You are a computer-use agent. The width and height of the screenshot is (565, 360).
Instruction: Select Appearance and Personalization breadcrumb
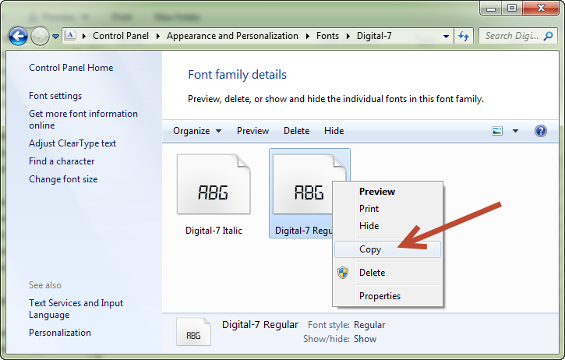coord(232,36)
